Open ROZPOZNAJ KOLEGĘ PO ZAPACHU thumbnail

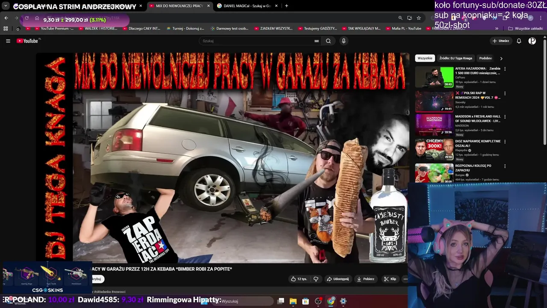pyautogui.click(x=434, y=173)
